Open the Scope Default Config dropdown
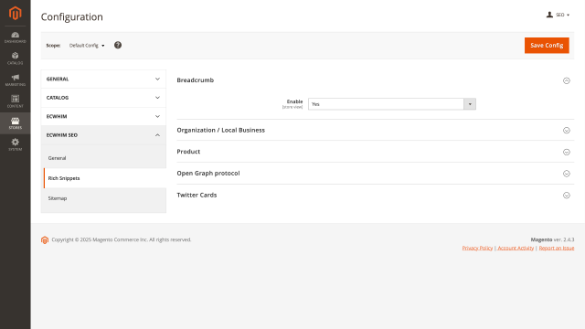The height and width of the screenshot is (329, 585). 87,46
